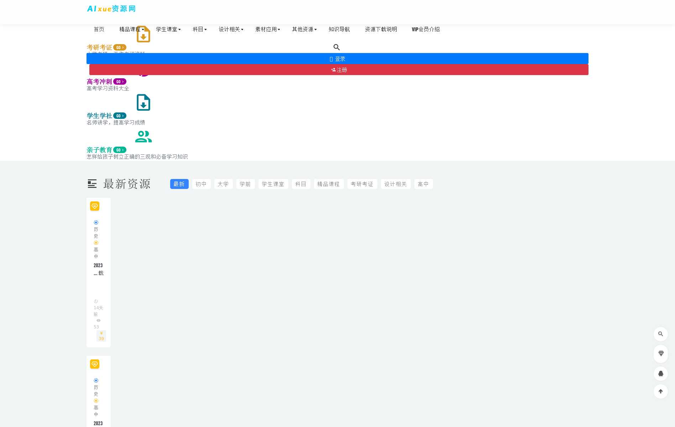The height and width of the screenshot is (427, 675).
Task: Click the teal file download icon above 学生学社
Action: click(x=143, y=102)
